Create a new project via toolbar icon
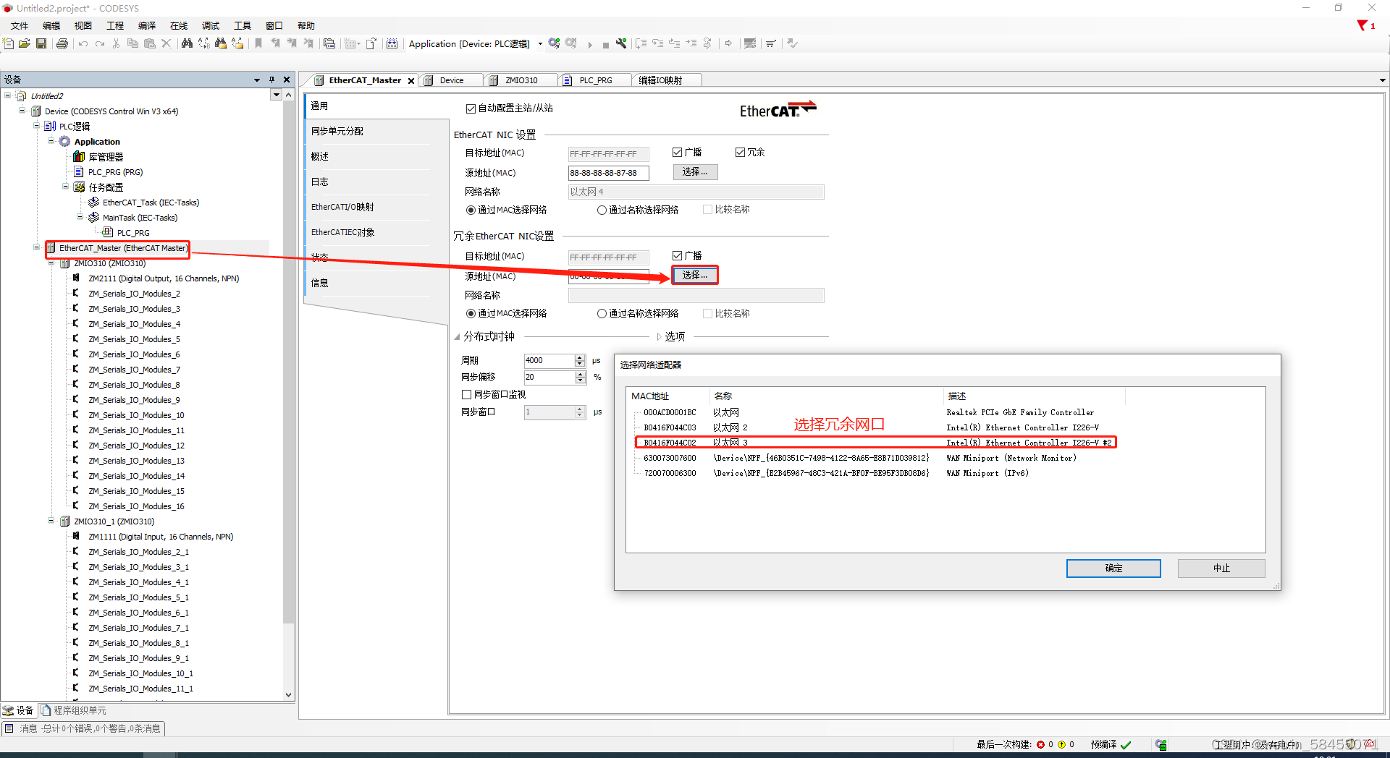This screenshot has height=758, width=1390. [x=8, y=43]
